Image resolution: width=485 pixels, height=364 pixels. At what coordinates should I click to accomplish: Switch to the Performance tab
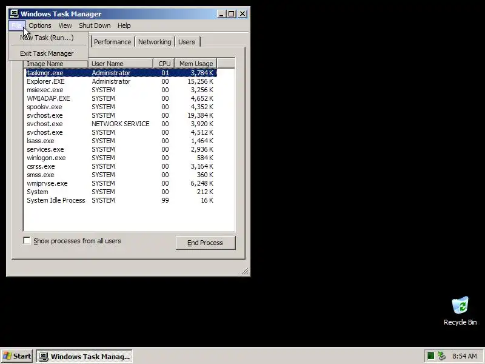(113, 42)
